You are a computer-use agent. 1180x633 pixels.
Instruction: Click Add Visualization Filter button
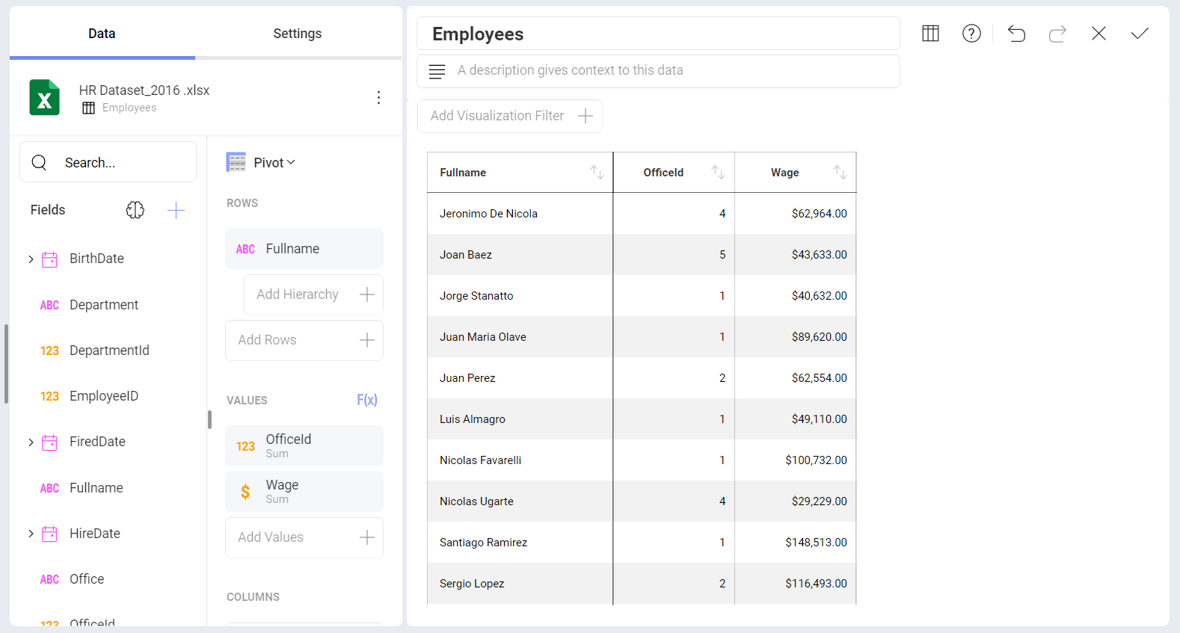(x=510, y=116)
